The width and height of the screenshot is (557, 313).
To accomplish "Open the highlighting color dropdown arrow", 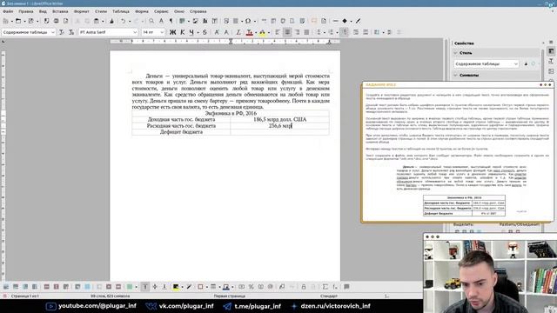I will coord(269,33).
